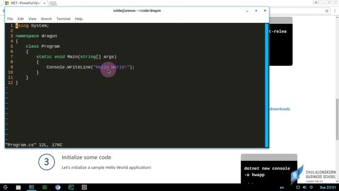Click the terminal title 'zelda@uranus: ~/code/dragon'

[137, 11]
